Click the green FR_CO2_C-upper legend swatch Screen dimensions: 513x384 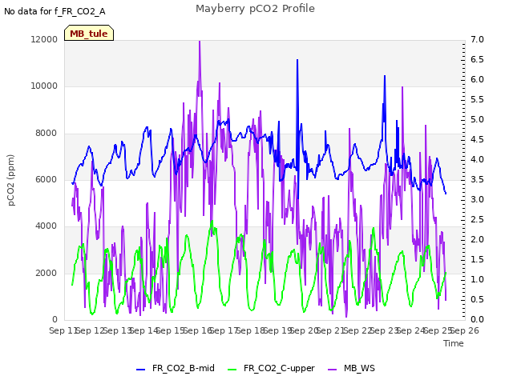(232, 370)
